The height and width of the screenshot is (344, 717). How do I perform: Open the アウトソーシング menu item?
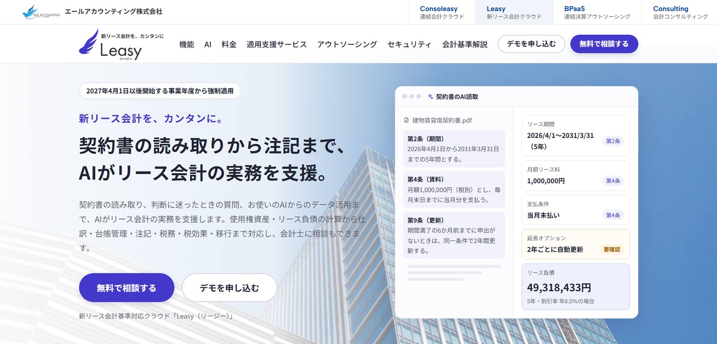tap(347, 44)
